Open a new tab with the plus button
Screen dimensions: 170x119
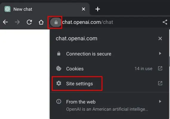click(98, 9)
